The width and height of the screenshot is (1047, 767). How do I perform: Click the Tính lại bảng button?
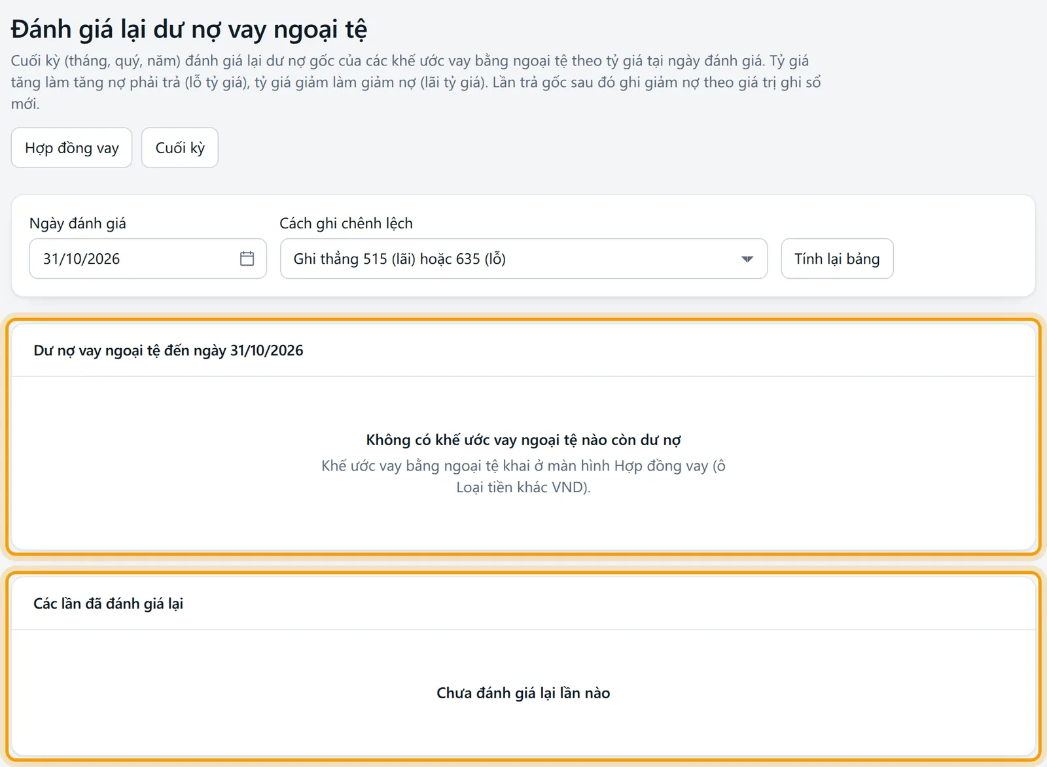click(837, 259)
